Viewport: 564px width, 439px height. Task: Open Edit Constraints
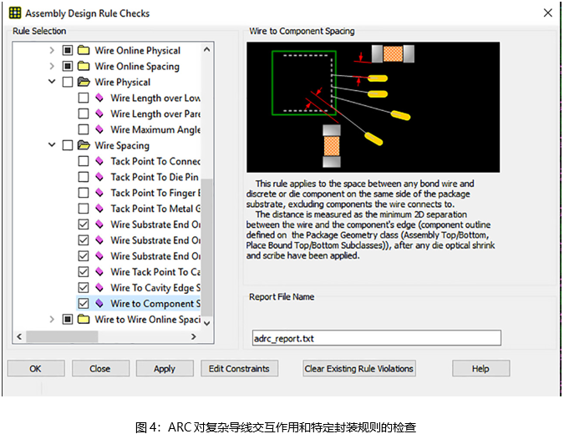(x=239, y=369)
